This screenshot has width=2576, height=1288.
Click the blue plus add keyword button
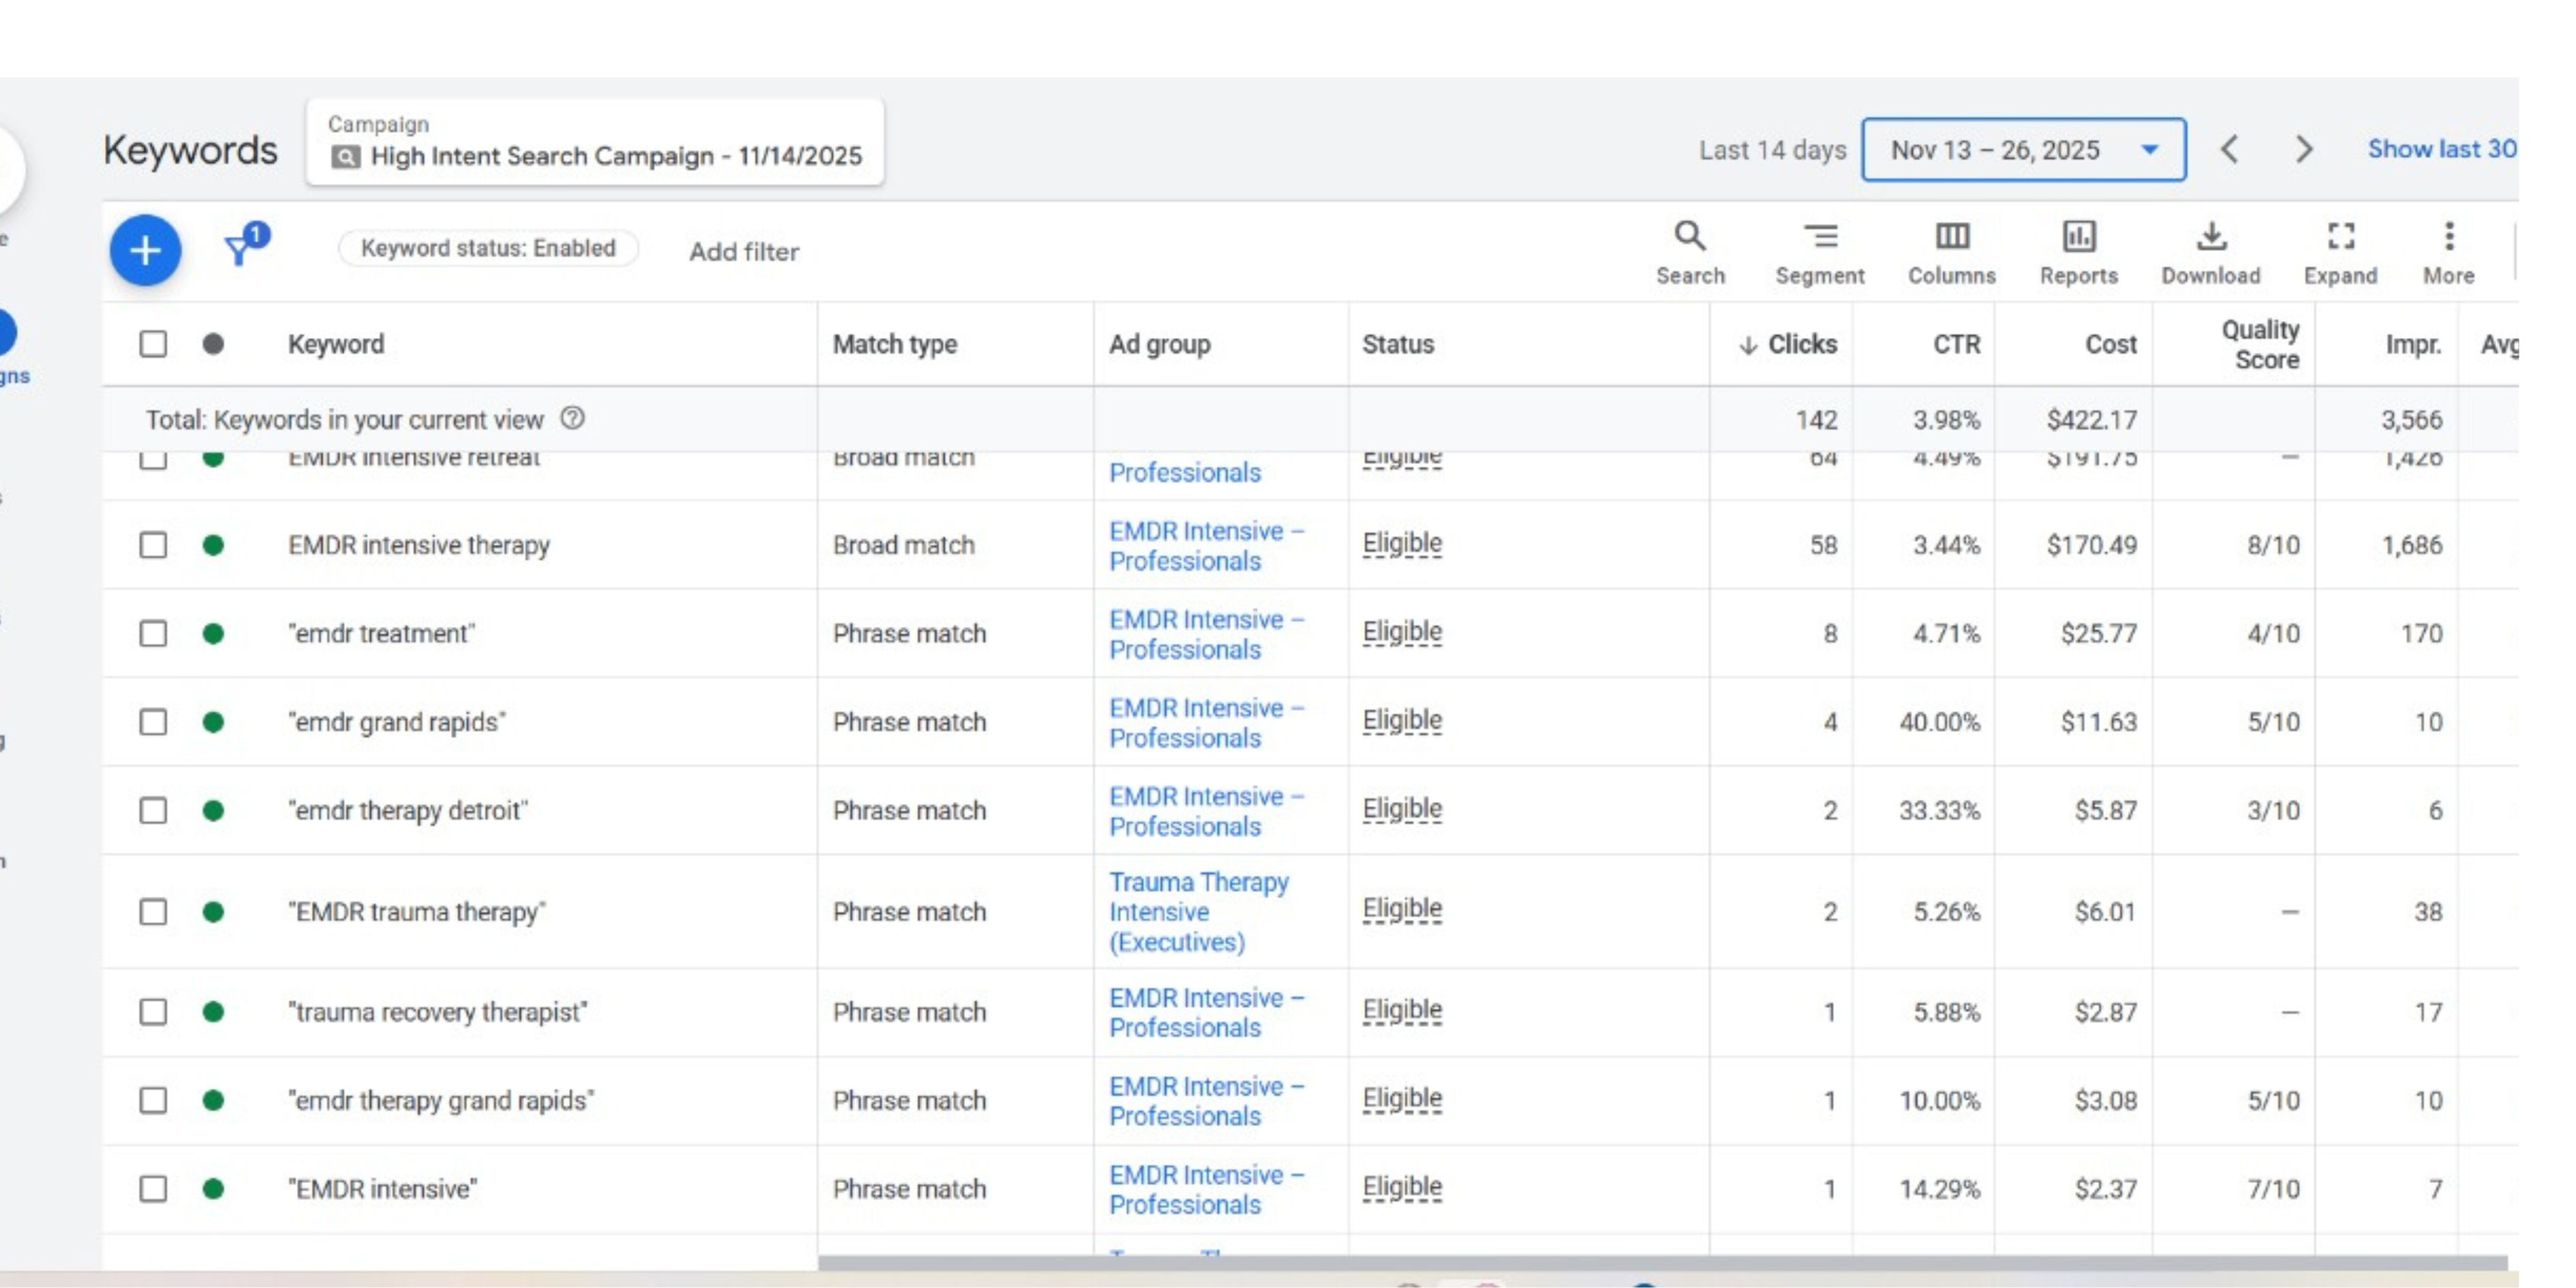pos(145,250)
